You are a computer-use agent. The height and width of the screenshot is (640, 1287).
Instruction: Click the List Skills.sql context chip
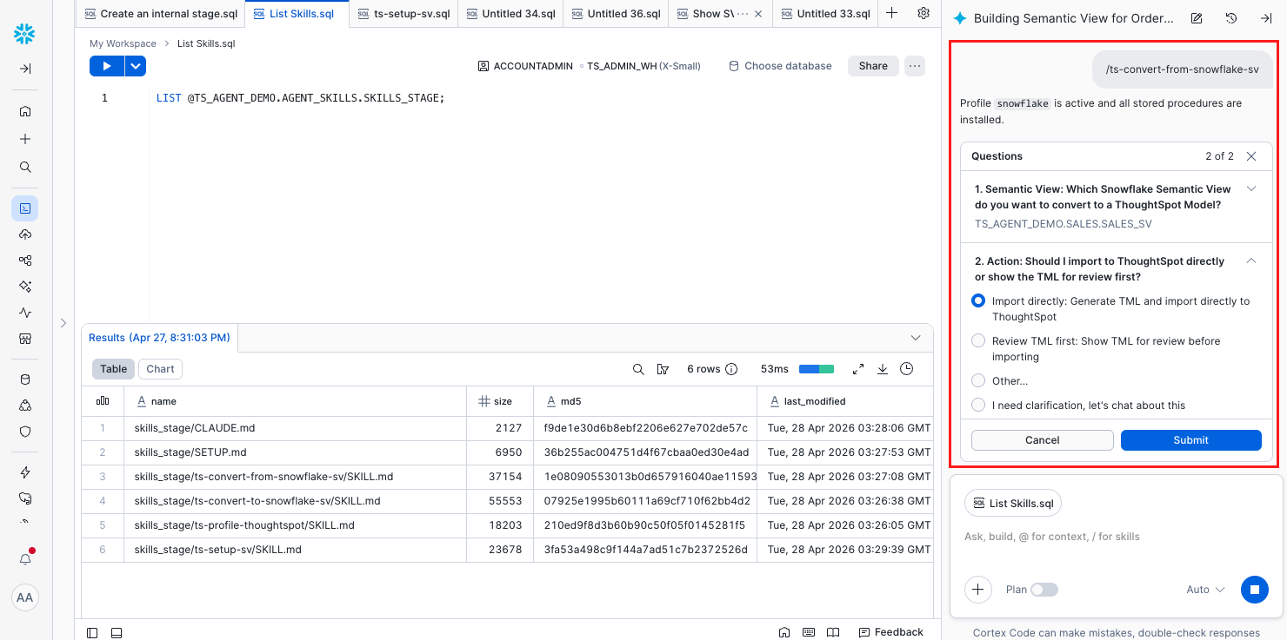point(1013,504)
